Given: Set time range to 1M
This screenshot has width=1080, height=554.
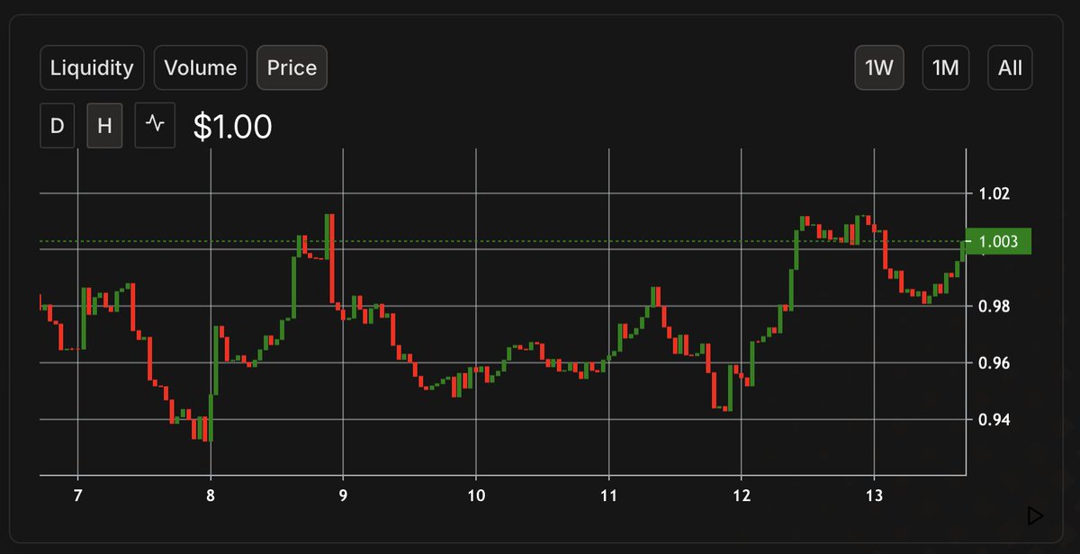Looking at the screenshot, I should pyautogui.click(x=946, y=67).
